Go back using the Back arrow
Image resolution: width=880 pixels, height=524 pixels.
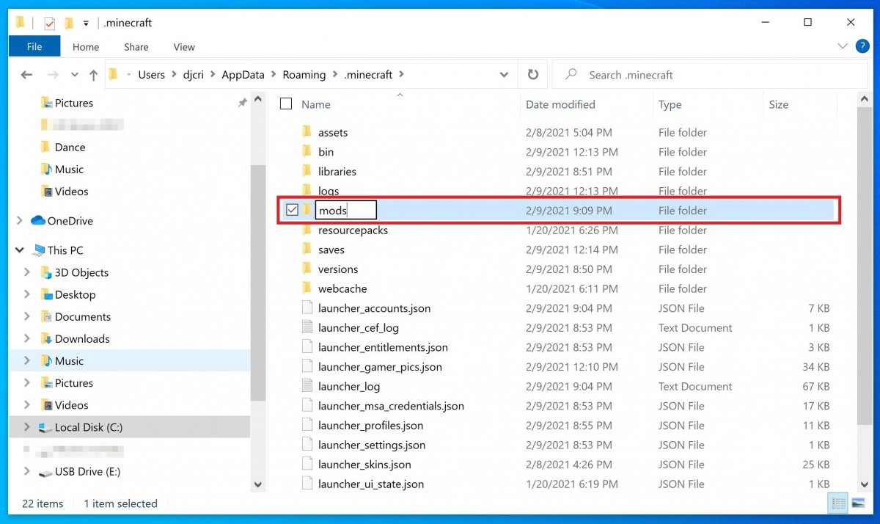27,75
